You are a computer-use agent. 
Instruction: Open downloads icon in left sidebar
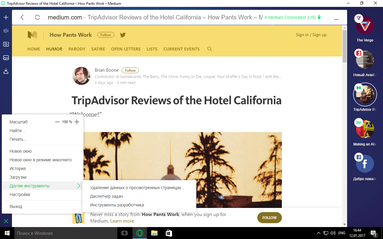point(6,71)
